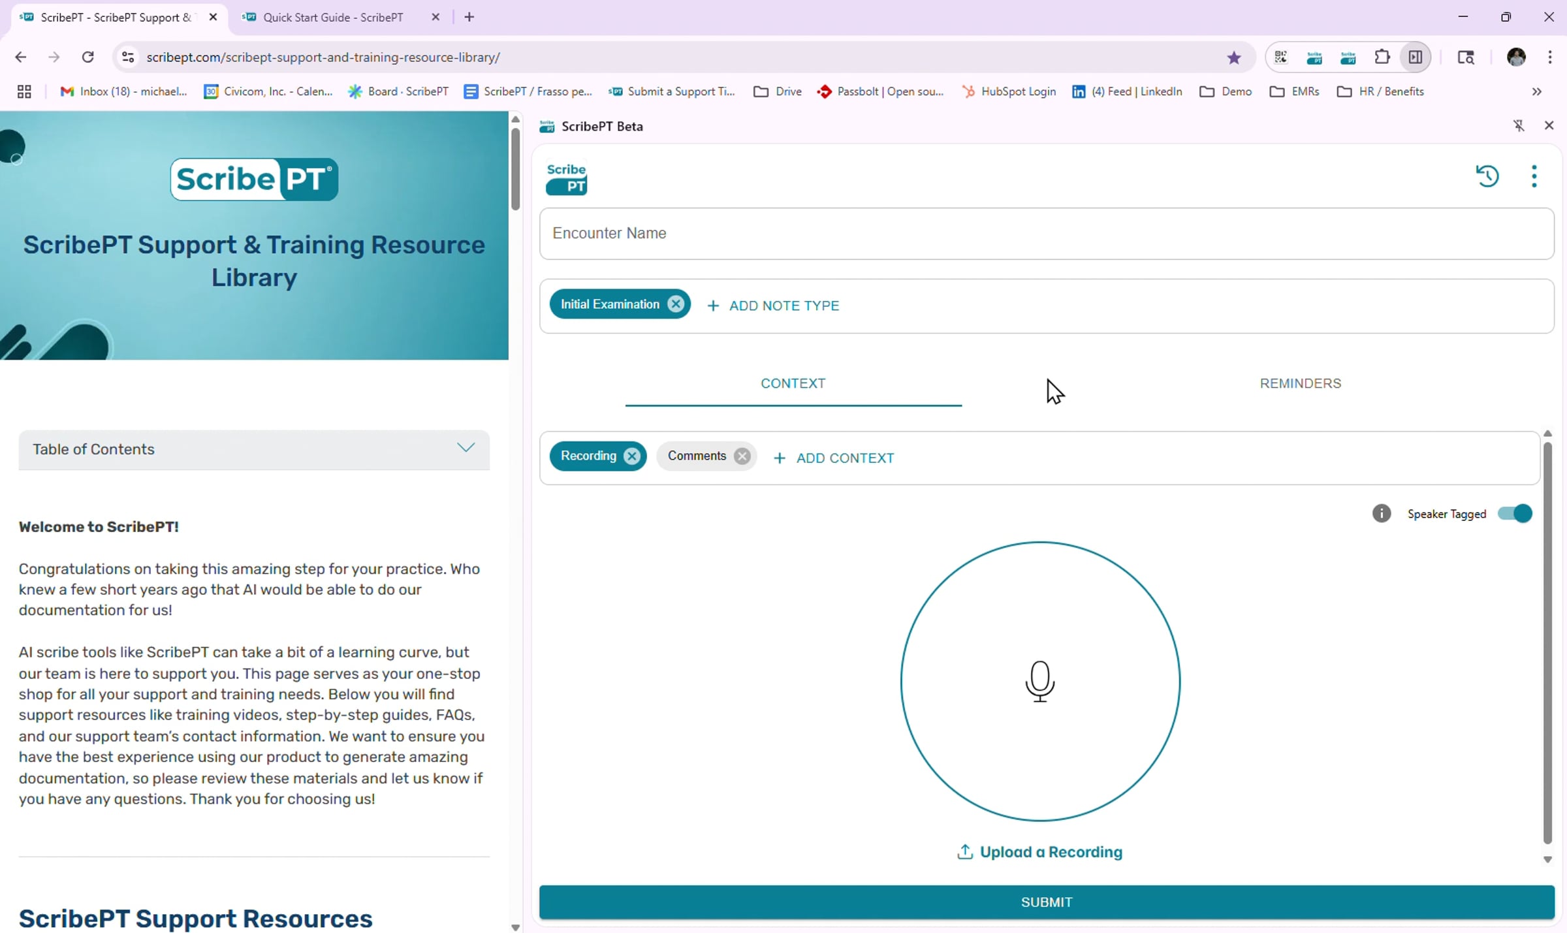Open the HR / Benefits bookmarks folder
Screen dimensions: 1567x933
pos(1380,91)
